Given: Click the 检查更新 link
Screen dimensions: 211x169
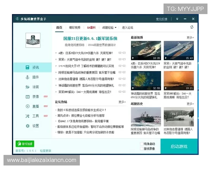Looking at the screenshot, I should click(x=45, y=151).
